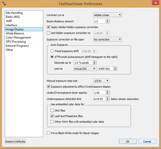Image resolution: width=161 pixels, height=149 pixels.
Task: Enable Fixed exposure shift radio option
Action: pos(52,51)
